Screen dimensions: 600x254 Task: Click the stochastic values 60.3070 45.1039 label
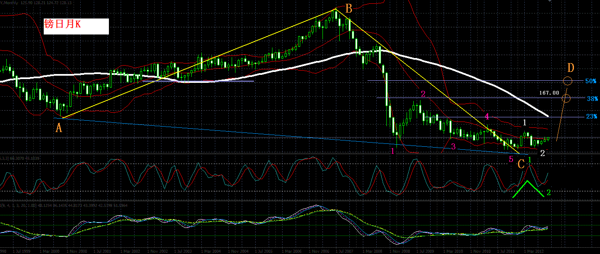tap(24, 158)
